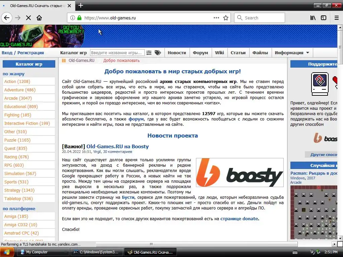Click the vertical scrollbar down arrow
The width and height of the screenshot is (343, 257).
click(340, 238)
